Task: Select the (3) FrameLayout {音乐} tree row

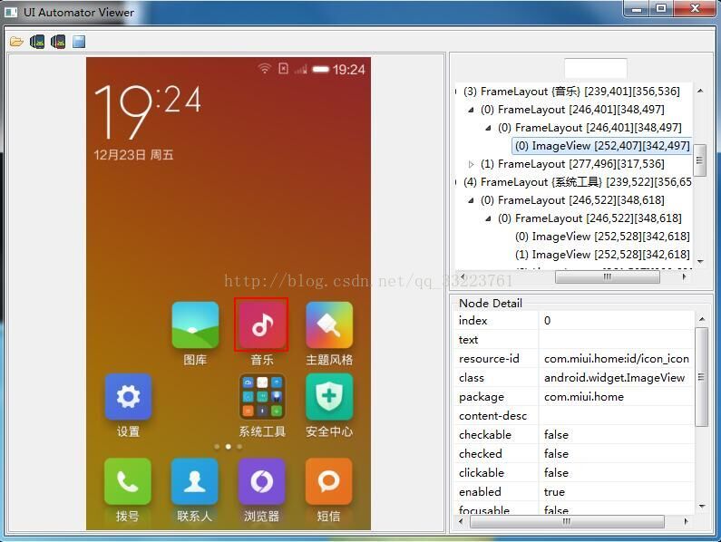Action: point(573,91)
